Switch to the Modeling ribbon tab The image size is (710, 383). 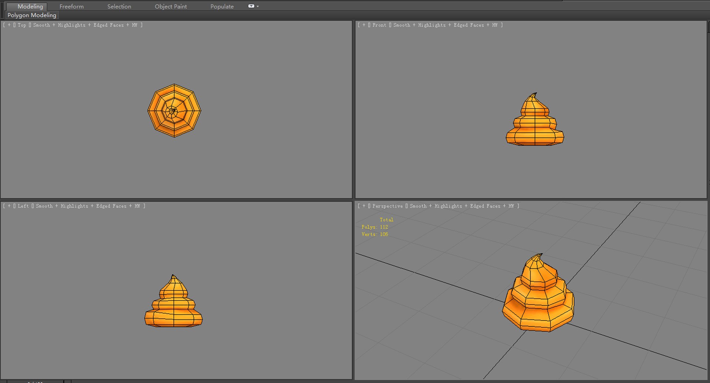[x=30, y=6]
